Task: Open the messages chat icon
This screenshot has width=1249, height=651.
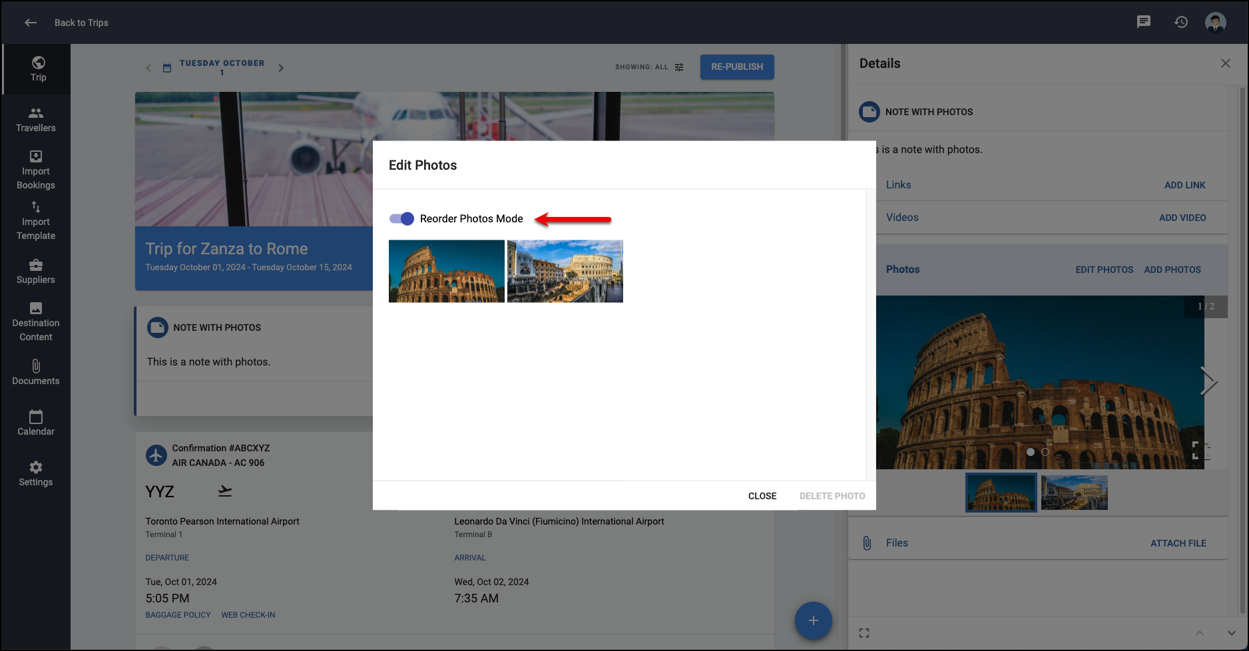Action: coord(1144,22)
